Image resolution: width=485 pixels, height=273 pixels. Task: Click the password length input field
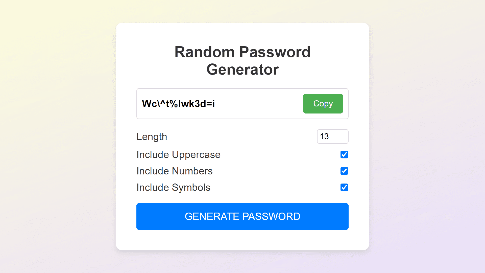332,136
